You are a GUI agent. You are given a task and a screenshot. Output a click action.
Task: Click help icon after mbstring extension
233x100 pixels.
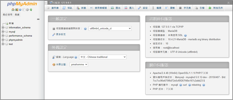(204, 85)
